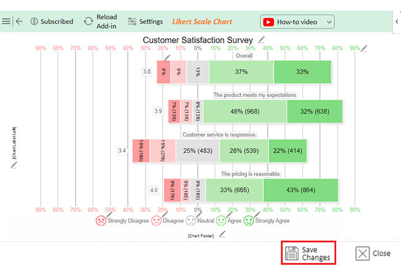Edit the Disagree legend pencil icon
This screenshot has height=274, width=401.
coord(165,214)
